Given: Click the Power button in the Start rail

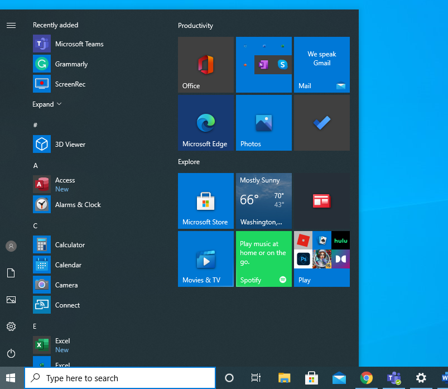Looking at the screenshot, I should 11,353.
